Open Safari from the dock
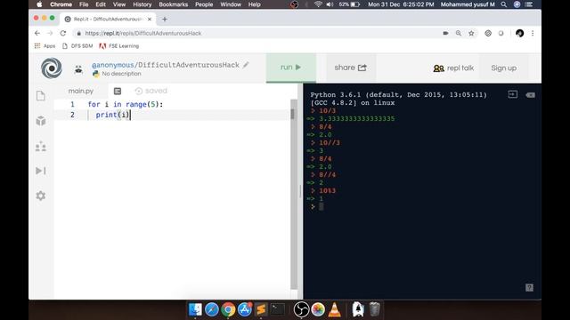This screenshot has width=570, height=320. click(x=212, y=309)
